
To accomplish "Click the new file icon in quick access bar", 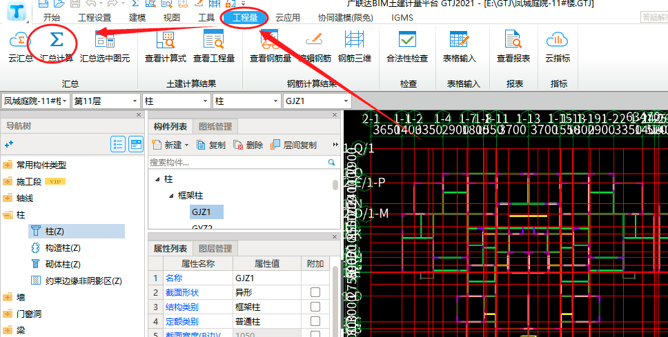I will pyautogui.click(x=43, y=3).
